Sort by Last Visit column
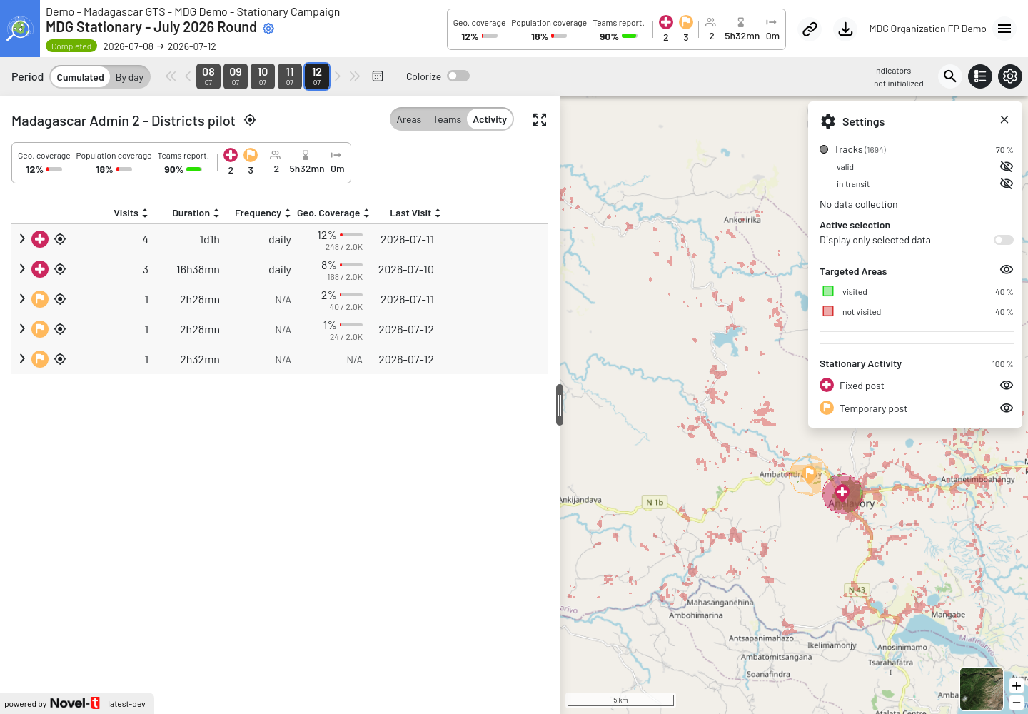This screenshot has height=714, width=1028. pos(415,213)
